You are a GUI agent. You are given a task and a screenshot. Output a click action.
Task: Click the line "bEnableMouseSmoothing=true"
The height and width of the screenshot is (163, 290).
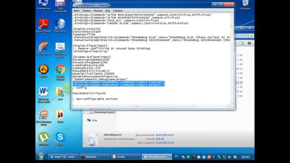[x=95, y=77]
